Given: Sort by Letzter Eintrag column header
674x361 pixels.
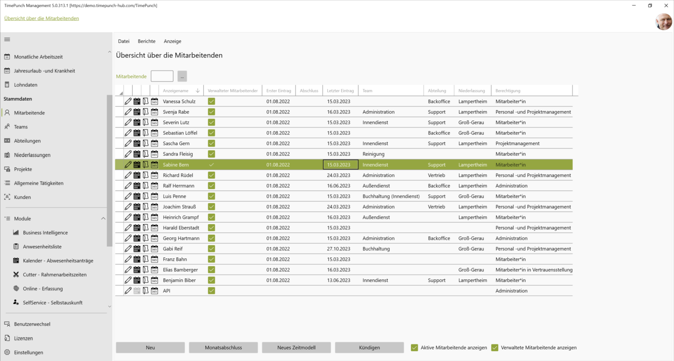Looking at the screenshot, I should (340, 91).
